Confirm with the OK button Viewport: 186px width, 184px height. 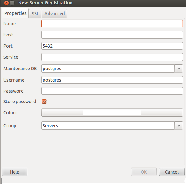coord(144,172)
